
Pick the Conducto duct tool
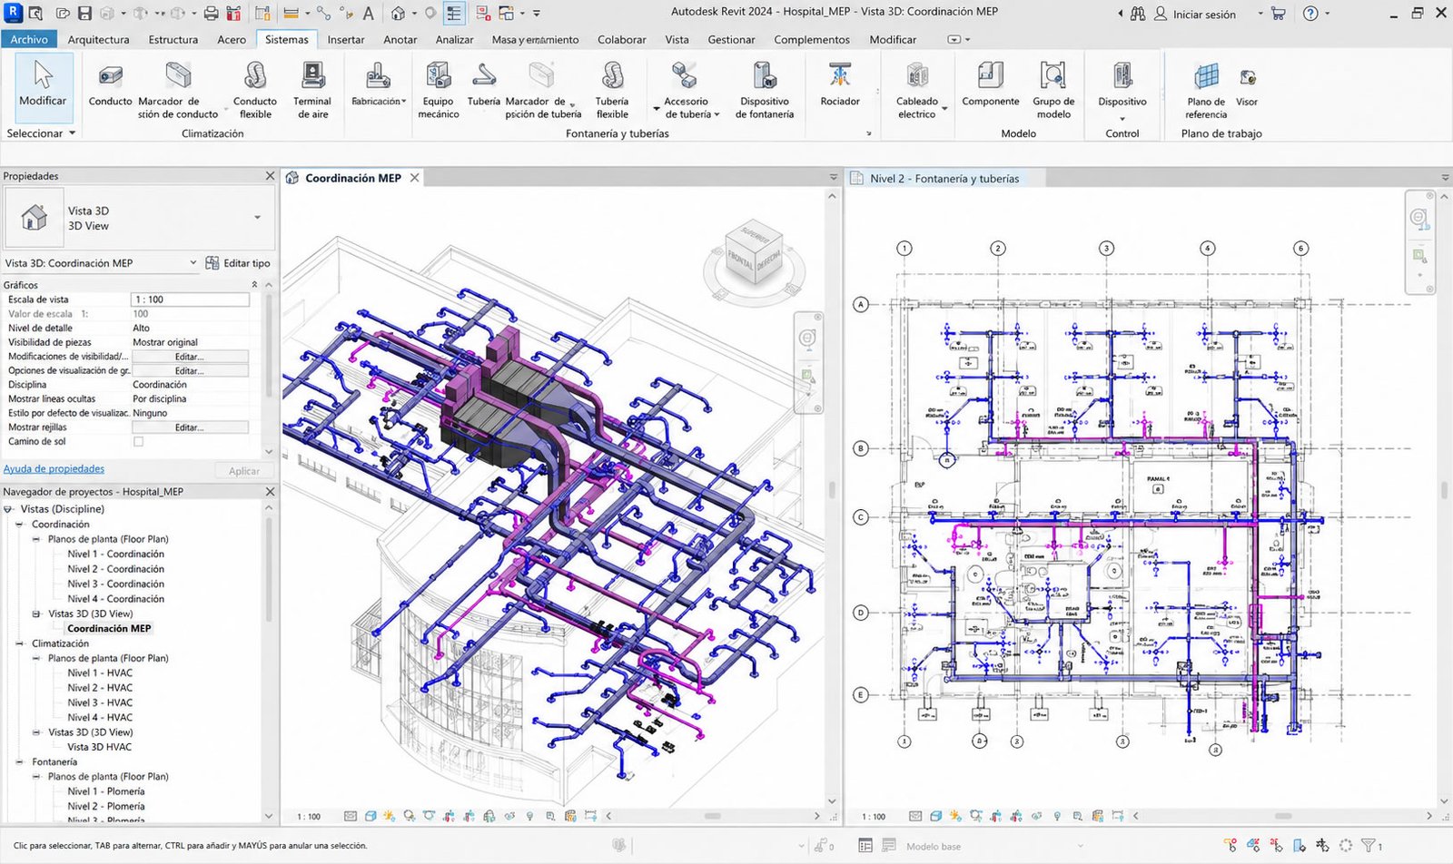coord(110,85)
